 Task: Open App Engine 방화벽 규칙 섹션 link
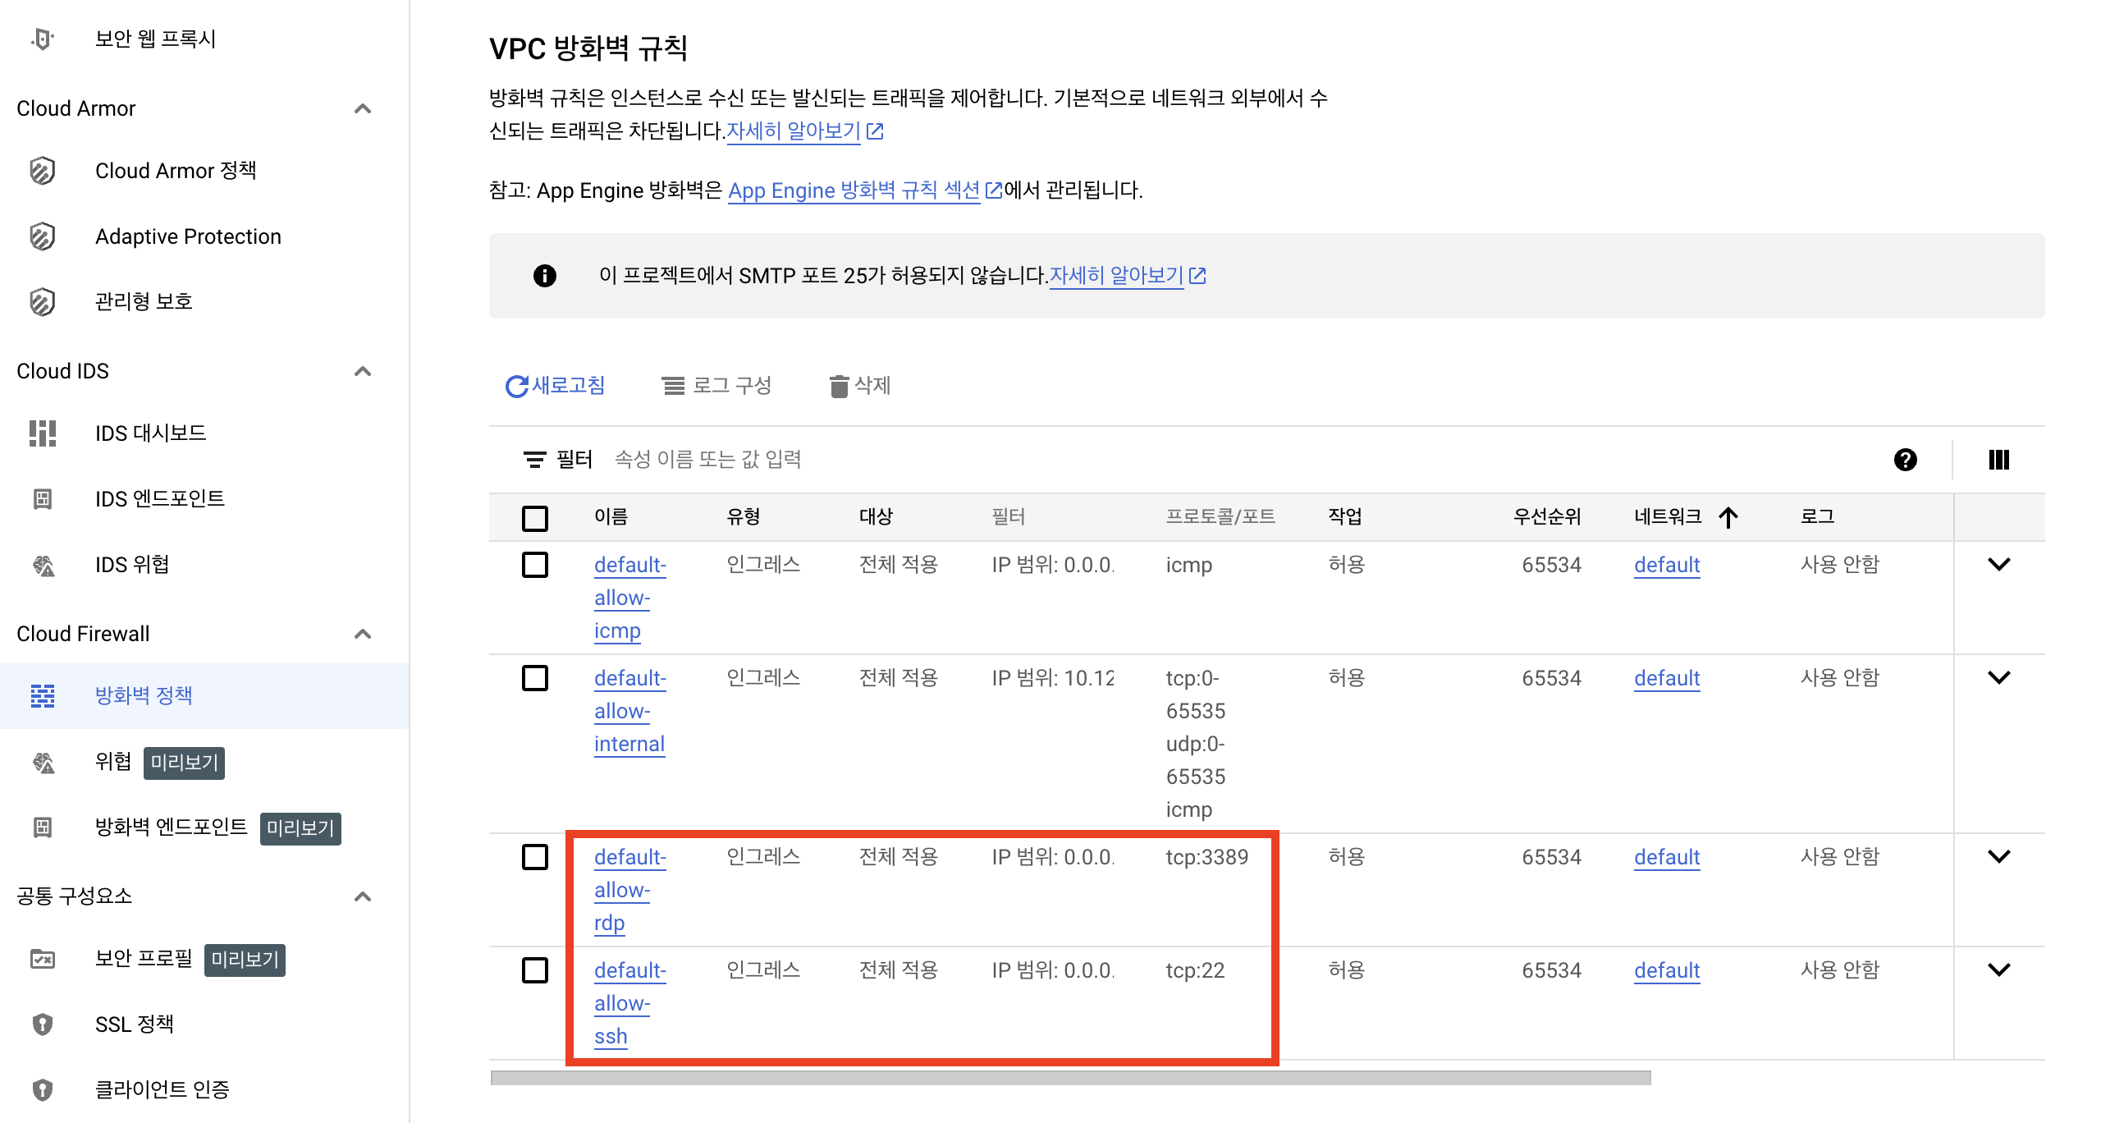[854, 190]
